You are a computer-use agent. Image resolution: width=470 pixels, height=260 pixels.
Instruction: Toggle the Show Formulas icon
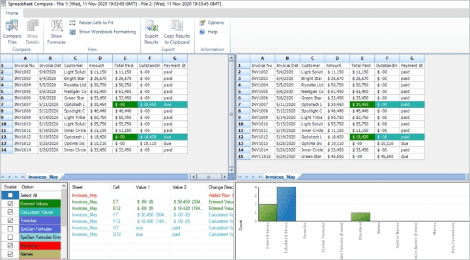click(56, 26)
